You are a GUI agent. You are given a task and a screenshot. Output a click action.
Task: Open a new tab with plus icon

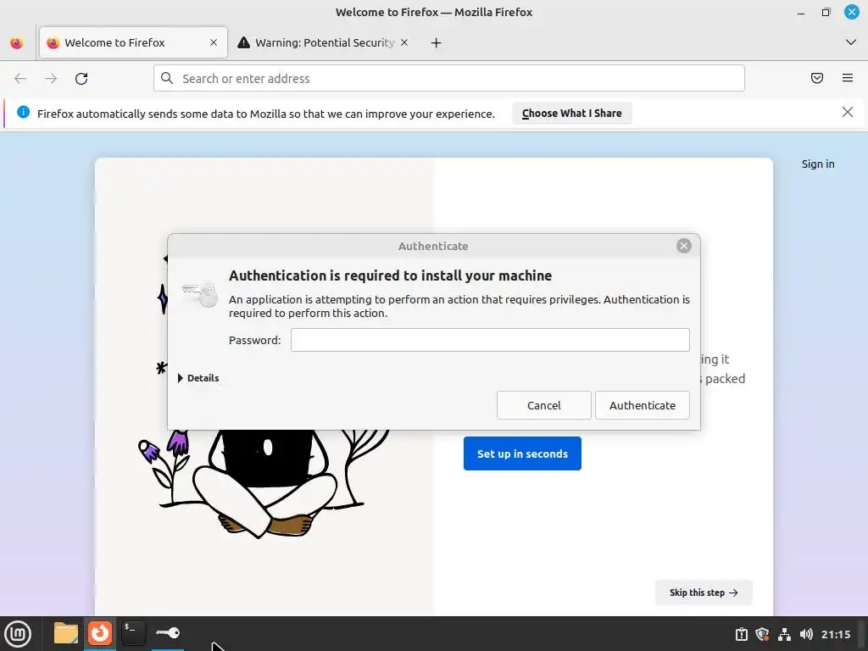tap(437, 42)
